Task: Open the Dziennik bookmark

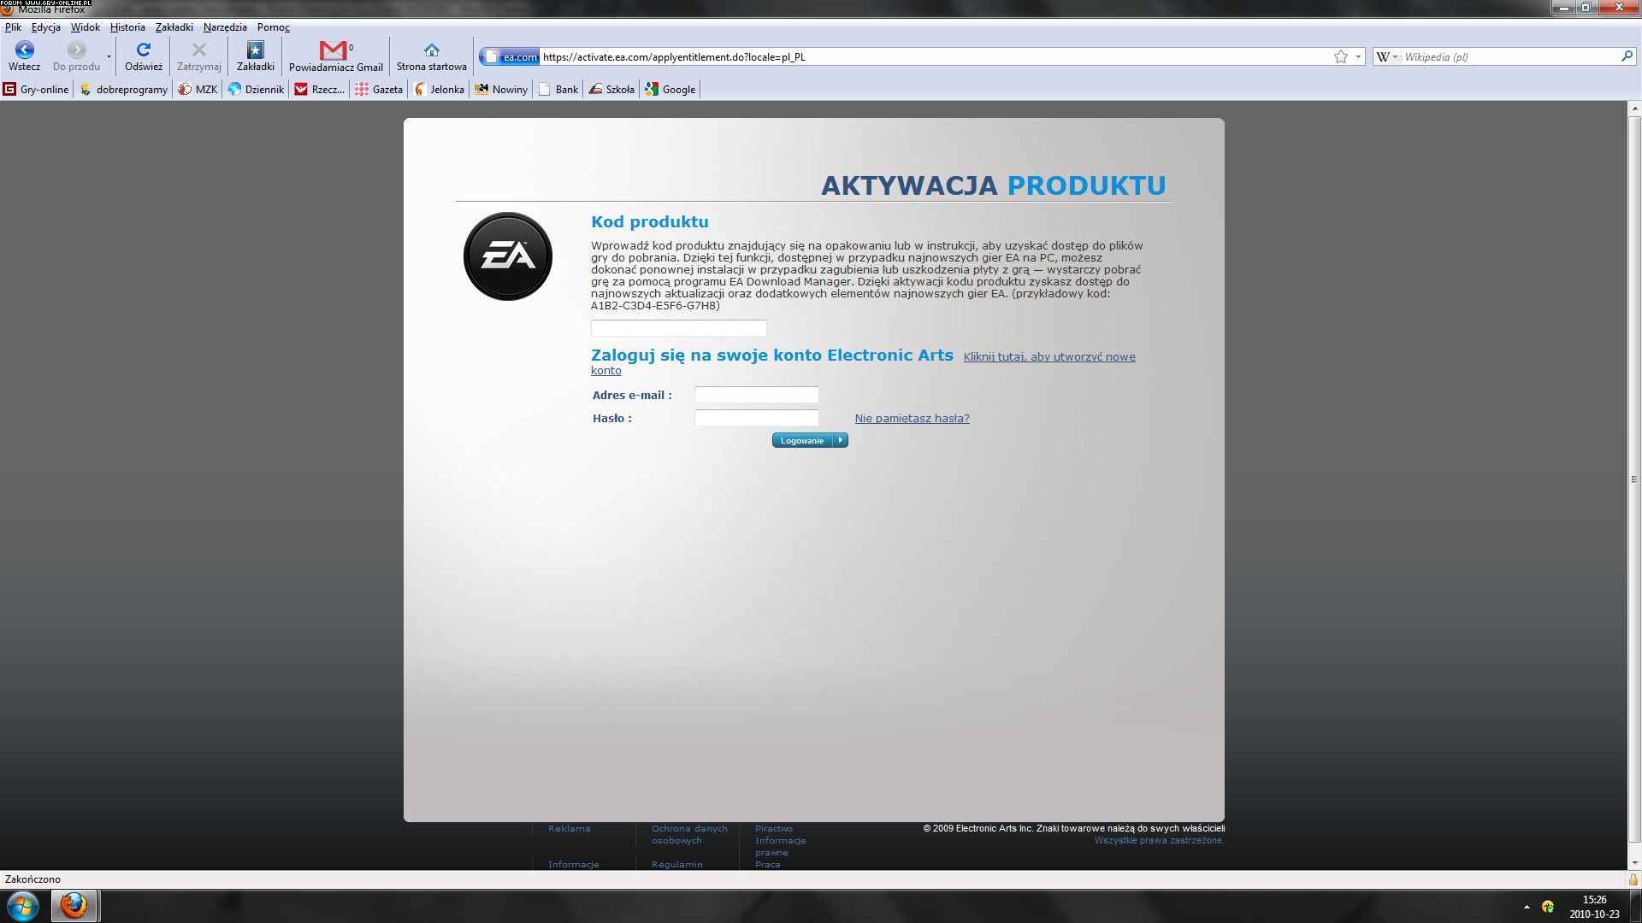Action: (x=256, y=89)
